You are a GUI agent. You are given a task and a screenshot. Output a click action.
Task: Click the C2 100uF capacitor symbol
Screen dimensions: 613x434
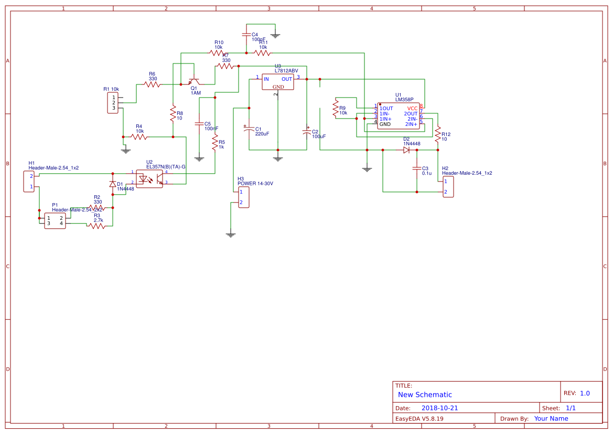(x=307, y=132)
